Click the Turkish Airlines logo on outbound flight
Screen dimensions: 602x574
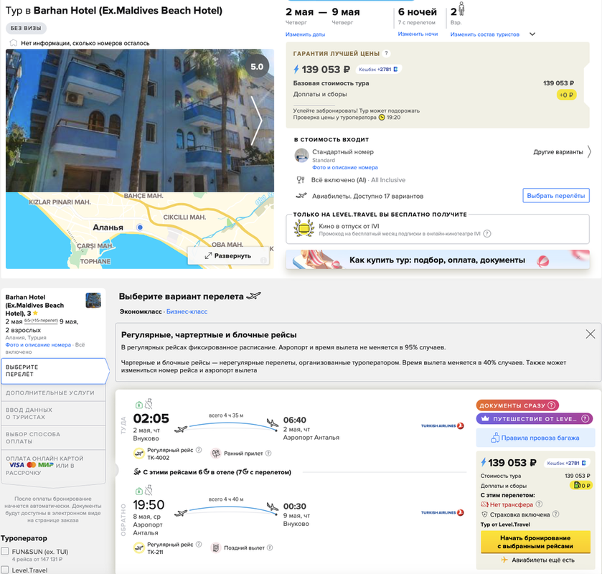443,425
